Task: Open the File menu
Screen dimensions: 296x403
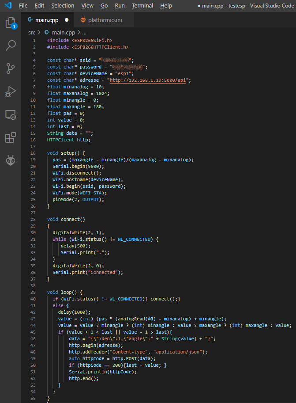Action: 23,6
